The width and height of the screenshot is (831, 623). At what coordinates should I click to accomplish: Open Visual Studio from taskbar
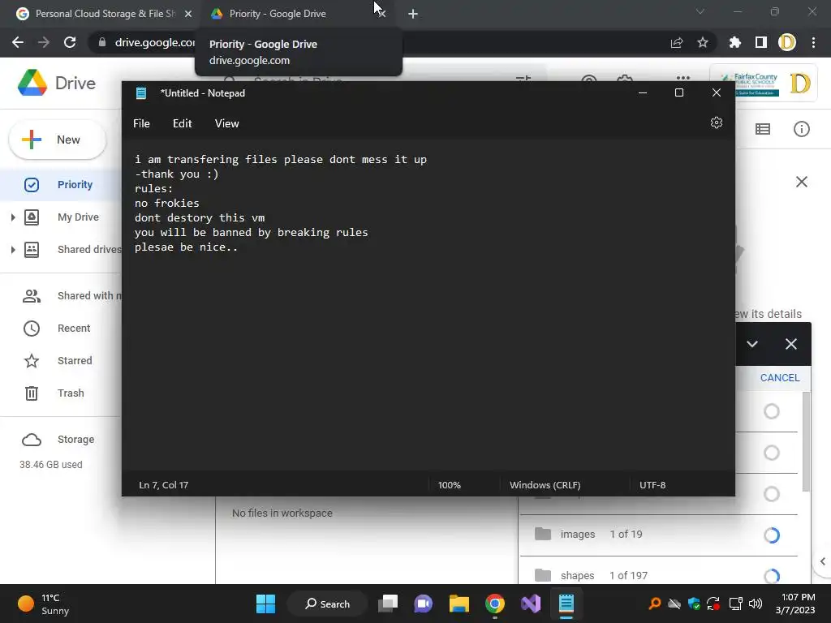(x=531, y=604)
